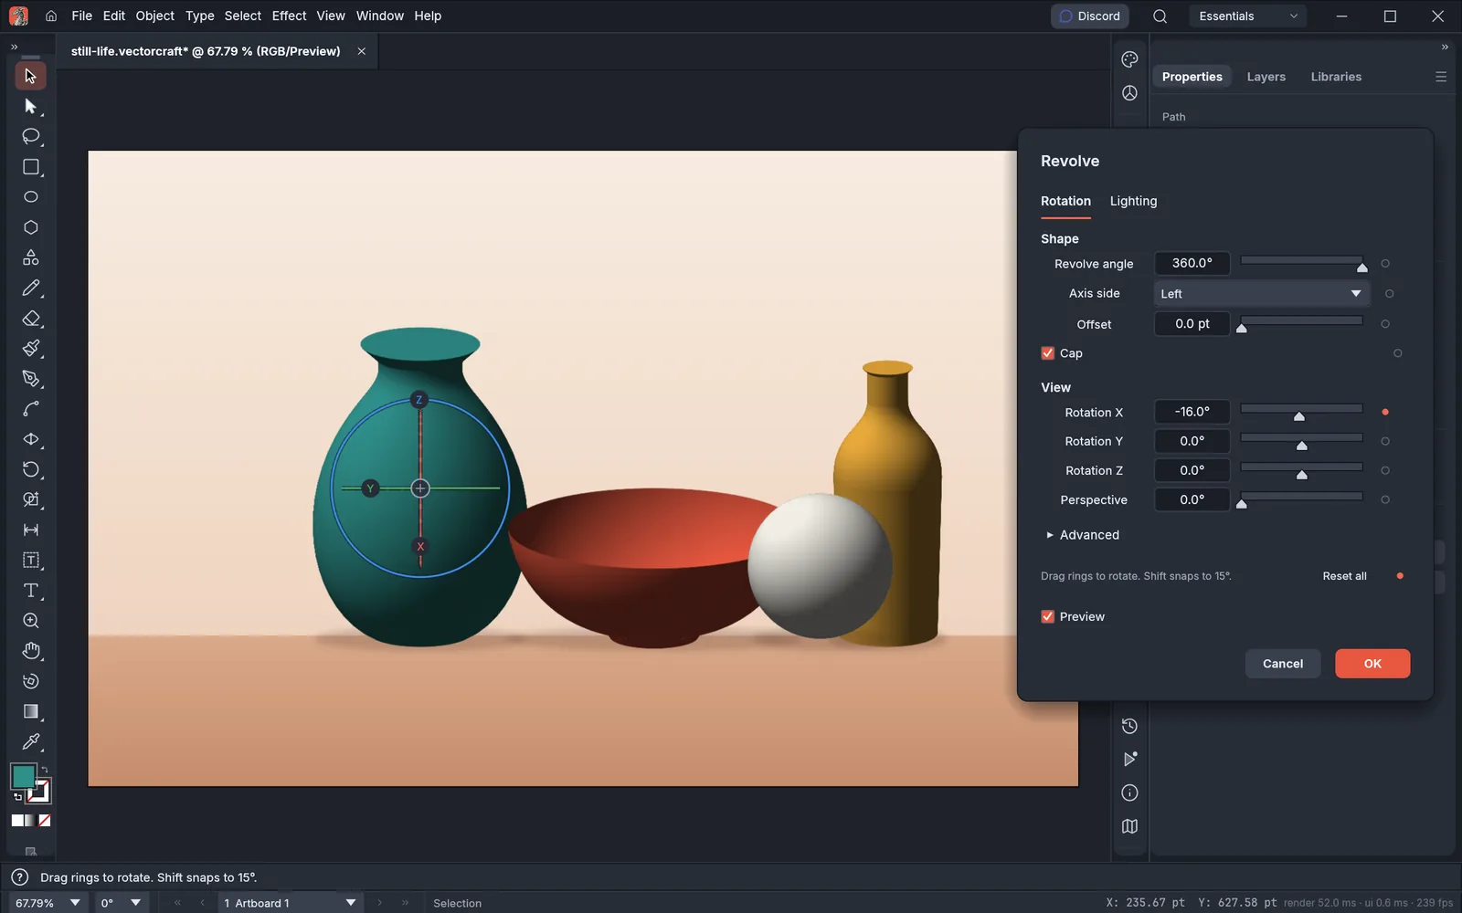
Task: Select the Eyedropper tool
Action: [30, 741]
